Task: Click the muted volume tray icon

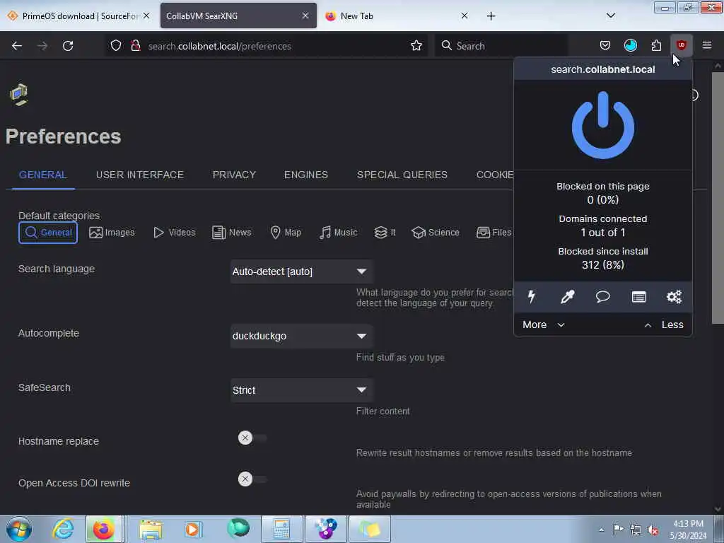Action: click(653, 530)
